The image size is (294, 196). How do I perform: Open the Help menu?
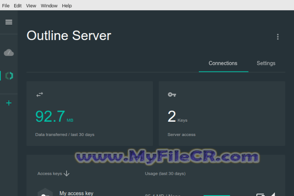pyautogui.click(x=67, y=6)
